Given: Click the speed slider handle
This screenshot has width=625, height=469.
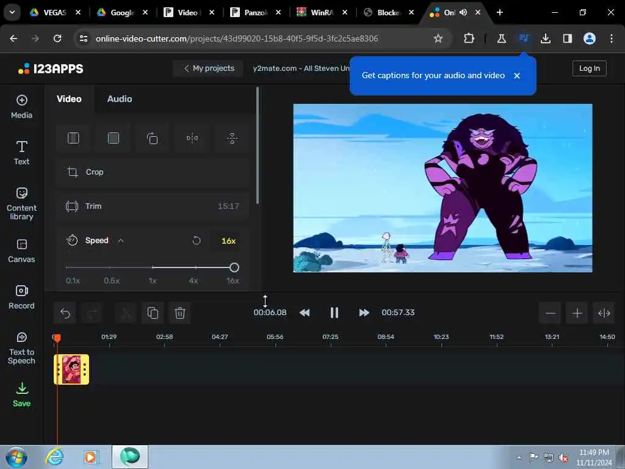Looking at the screenshot, I should click(234, 267).
